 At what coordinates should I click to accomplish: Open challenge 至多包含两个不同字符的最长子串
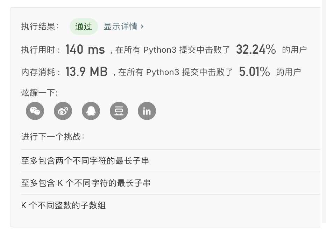[x=85, y=161]
